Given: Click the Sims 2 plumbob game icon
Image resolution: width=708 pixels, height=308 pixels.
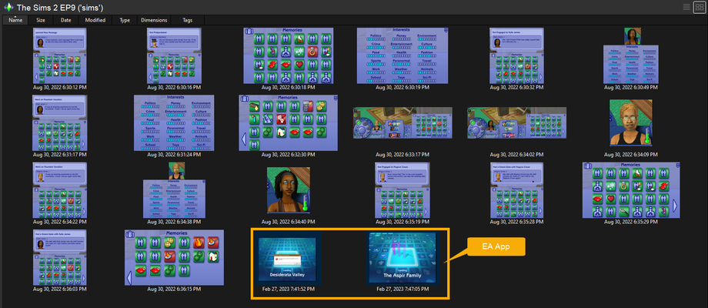Looking at the screenshot, I should point(8,8).
